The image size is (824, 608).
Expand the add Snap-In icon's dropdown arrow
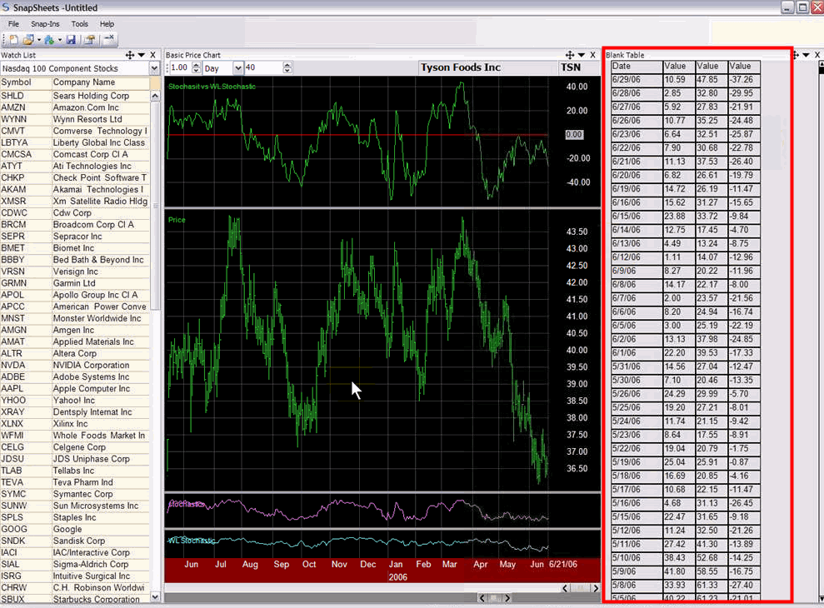tap(59, 40)
